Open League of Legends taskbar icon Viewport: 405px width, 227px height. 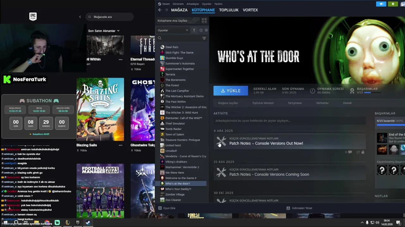pos(67,222)
